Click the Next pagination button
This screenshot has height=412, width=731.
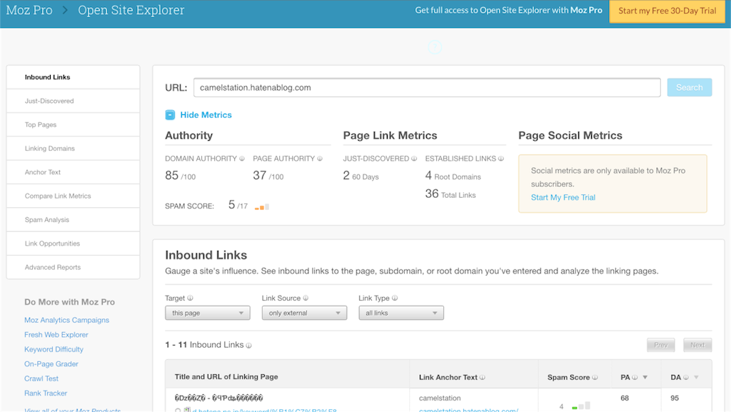point(697,345)
